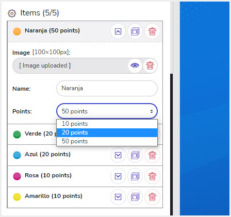Open the Points dropdown showing 50 points

[107, 111]
